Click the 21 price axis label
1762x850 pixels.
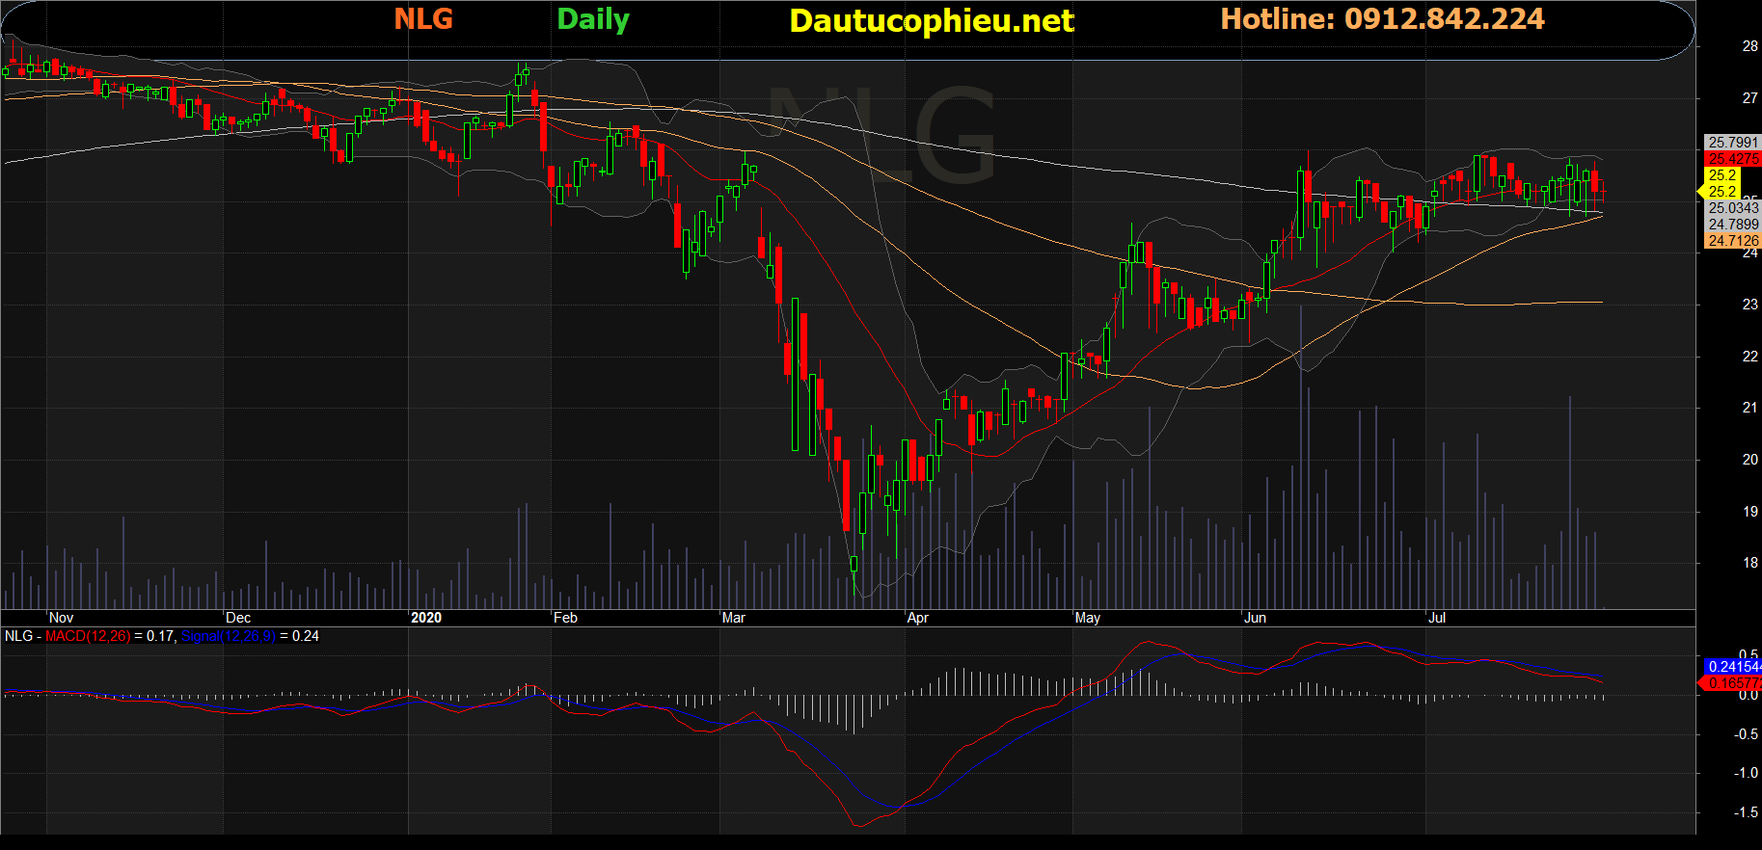(1749, 408)
